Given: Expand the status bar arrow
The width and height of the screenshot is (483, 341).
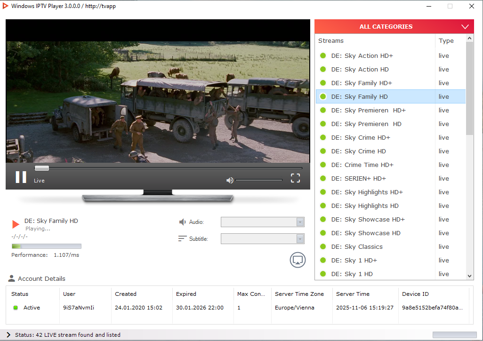Looking at the screenshot, I should pyautogui.click(x=8, y=335).
